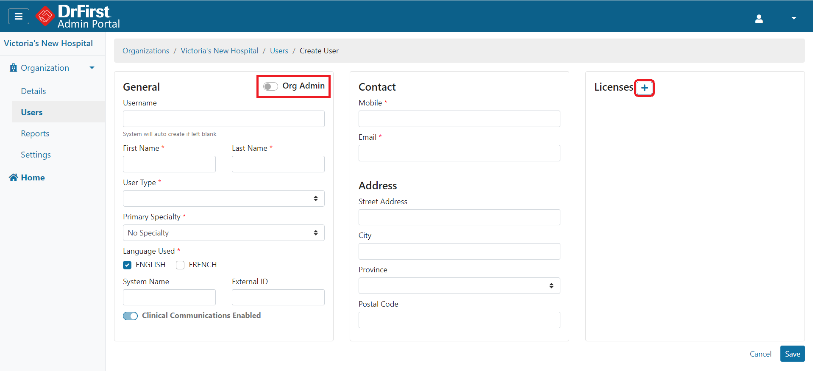Click the plus icon beside Licenses
The height and width of the screenshot is (371, 813).
(x=644, y=88)
